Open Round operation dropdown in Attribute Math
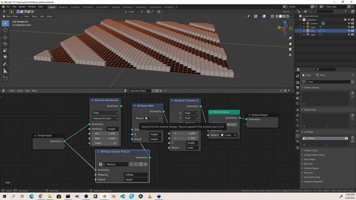The height and width of the screenshot is (200, 356). coord(148,118)
